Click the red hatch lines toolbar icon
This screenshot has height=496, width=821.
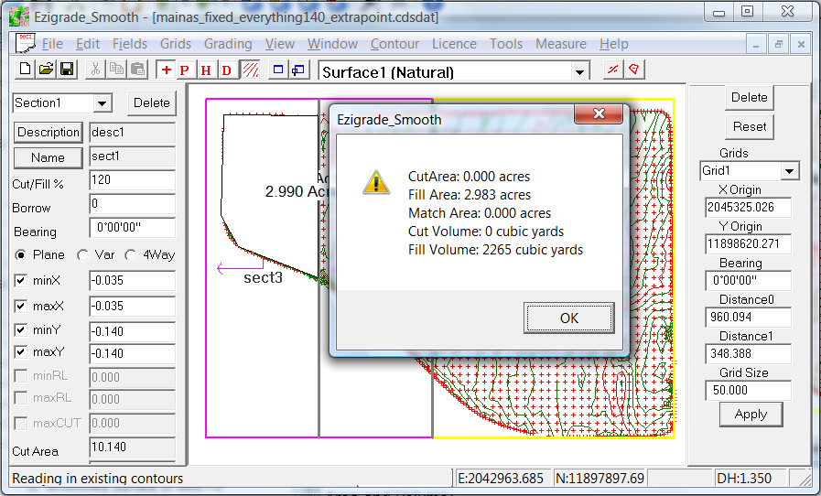[249, 70]
